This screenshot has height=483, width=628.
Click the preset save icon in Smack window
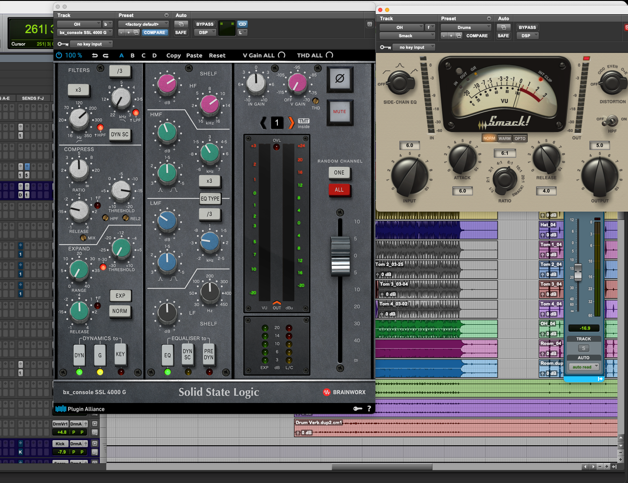pyautogui.click(x=459, y=36)
